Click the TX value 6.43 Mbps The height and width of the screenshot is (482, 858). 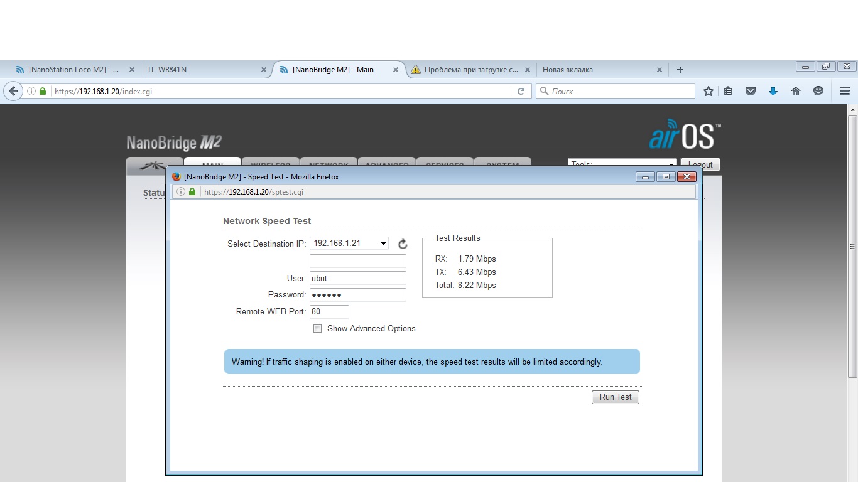click(477, 272)
